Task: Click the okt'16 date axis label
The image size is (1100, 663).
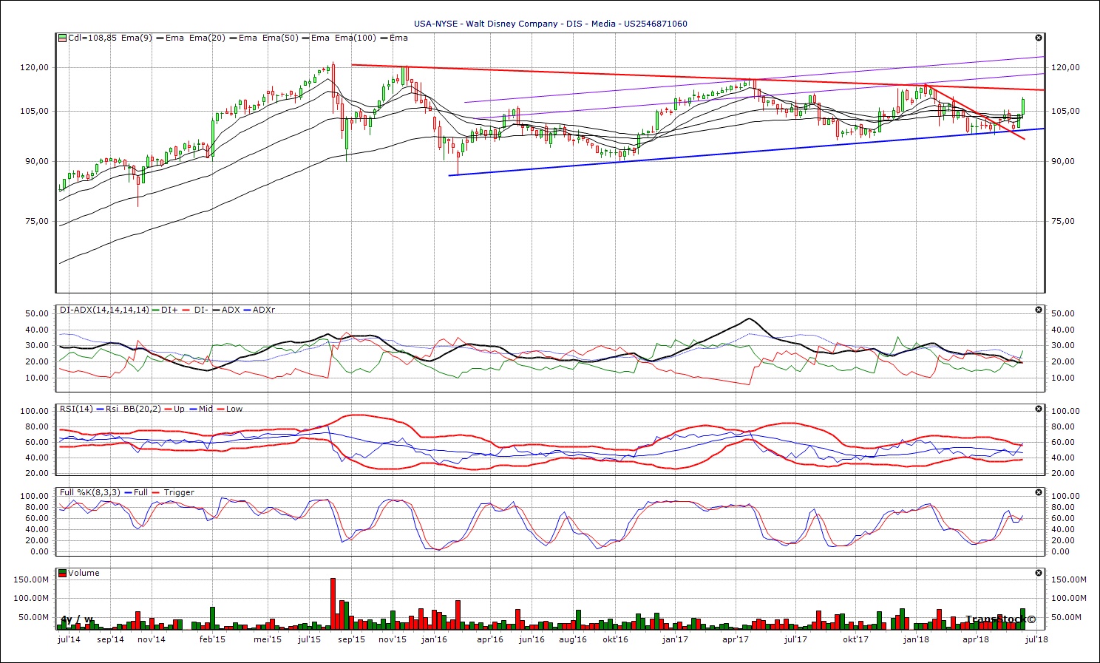Action: [x=615, y=639]
